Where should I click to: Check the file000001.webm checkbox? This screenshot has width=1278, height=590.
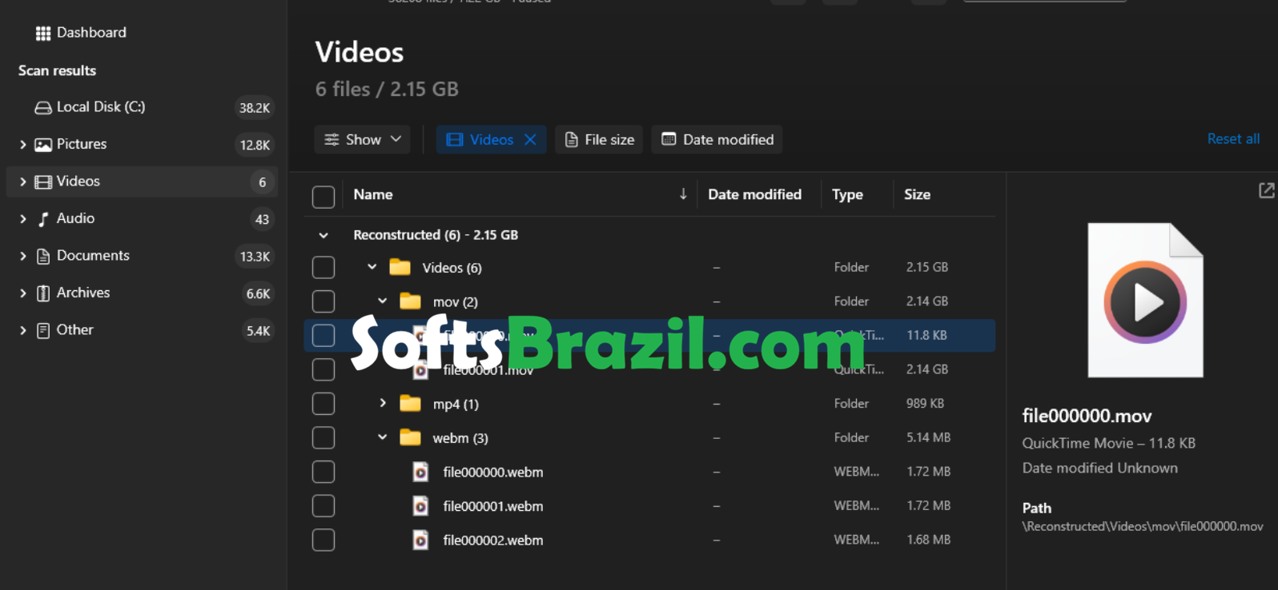coord(324,506)
